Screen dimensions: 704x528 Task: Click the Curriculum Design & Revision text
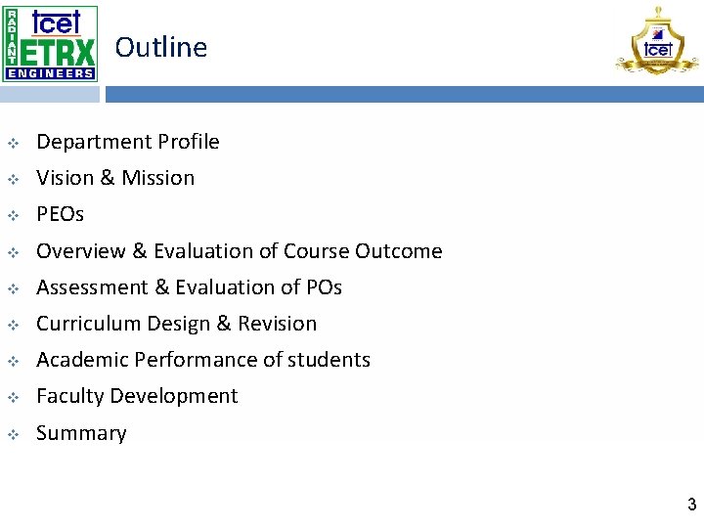176,324
